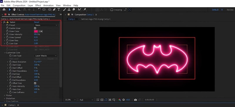Image resolution: width=235 pixels, height=107 pixels.
Task: Select the Brush tool
Action: click(x=64, y=10)
